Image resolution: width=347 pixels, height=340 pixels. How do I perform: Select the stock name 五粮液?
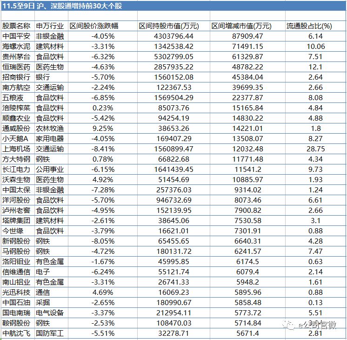click(13, 97)
